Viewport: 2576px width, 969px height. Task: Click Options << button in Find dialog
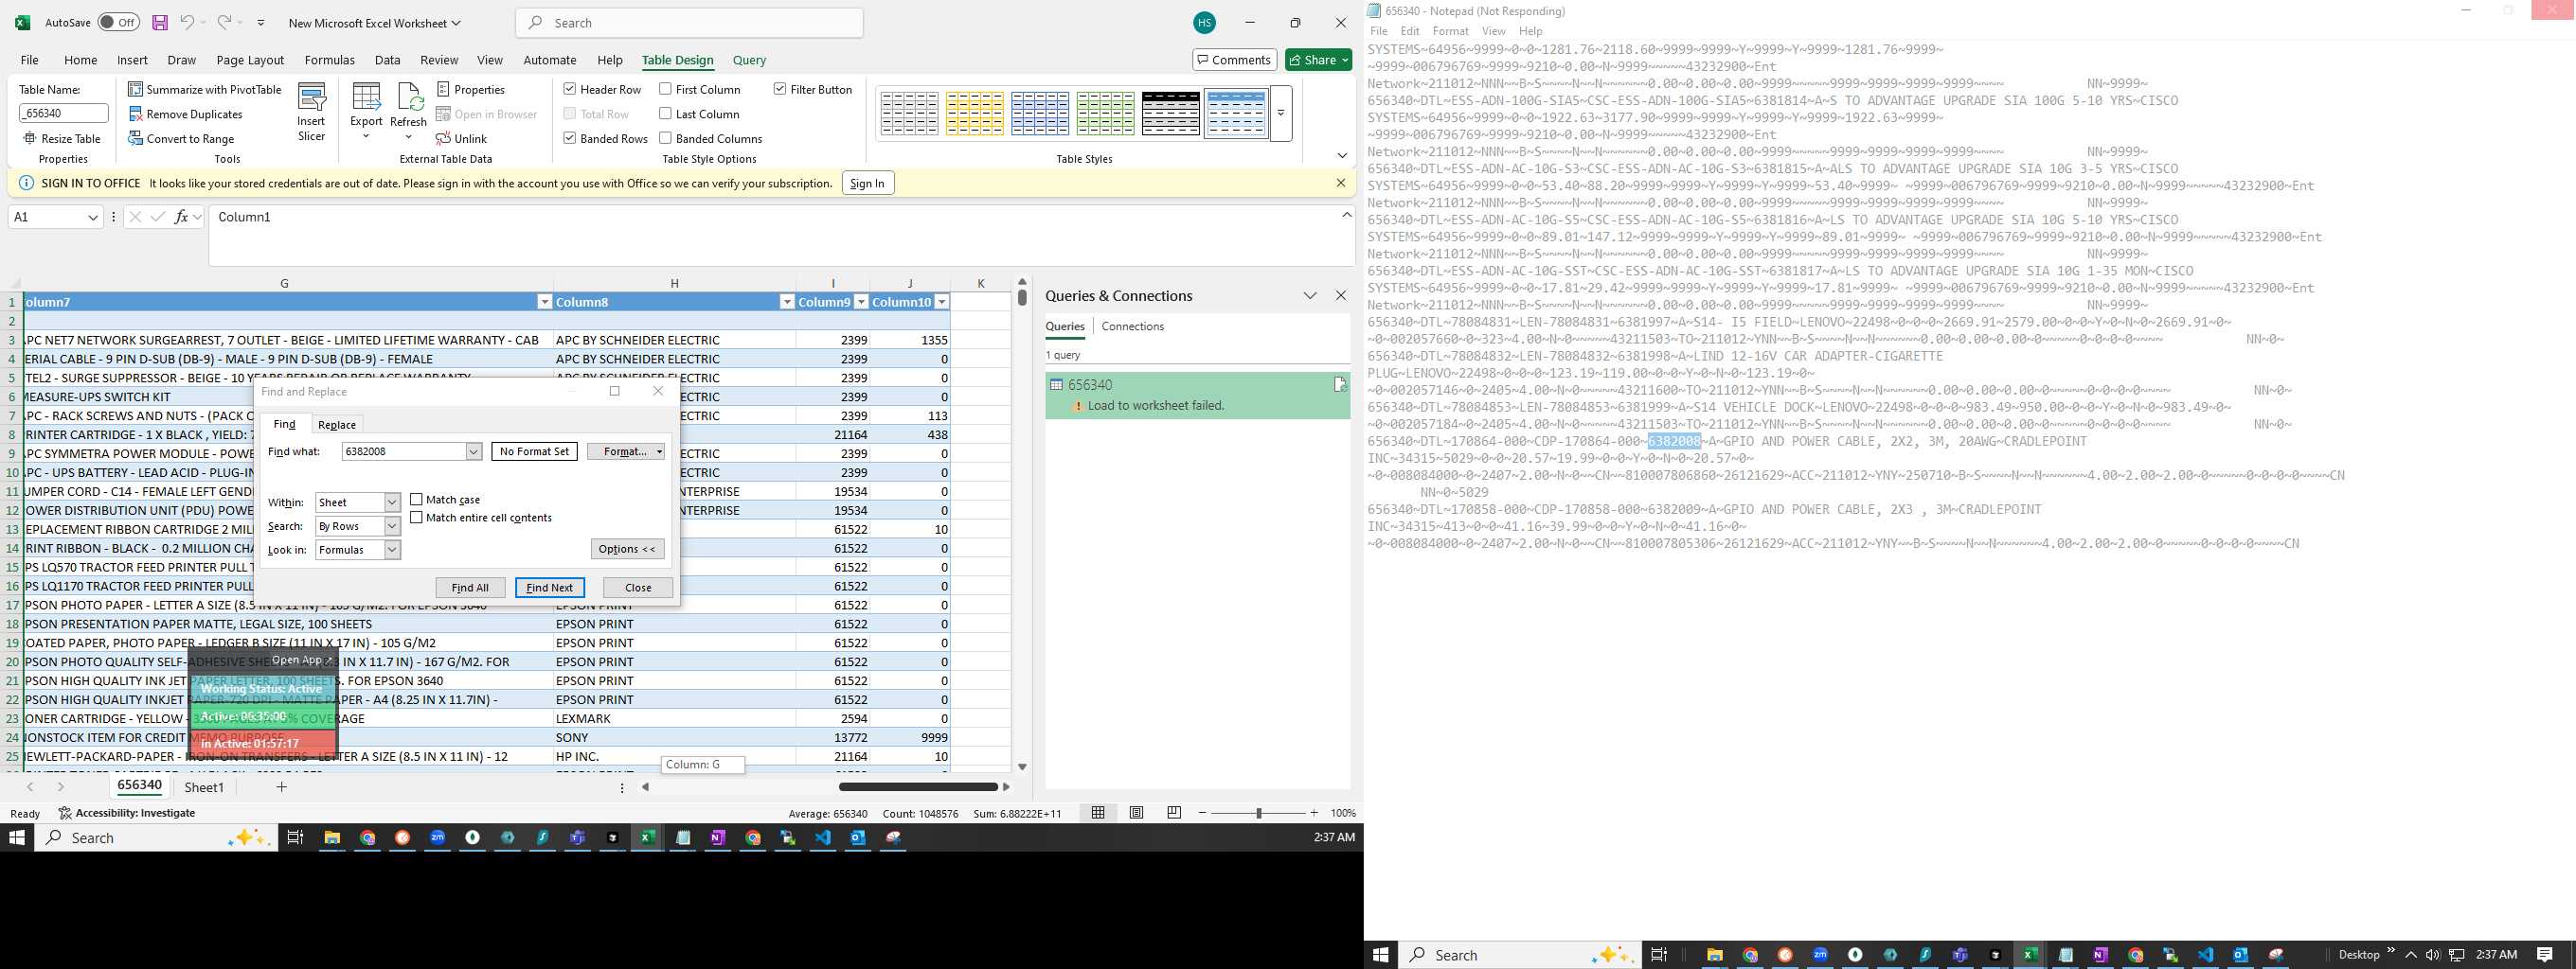pos(627,549)
